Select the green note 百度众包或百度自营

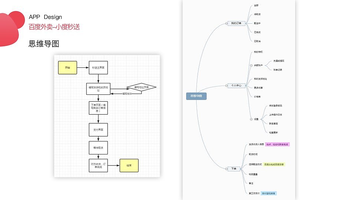(x=274, y=164)
